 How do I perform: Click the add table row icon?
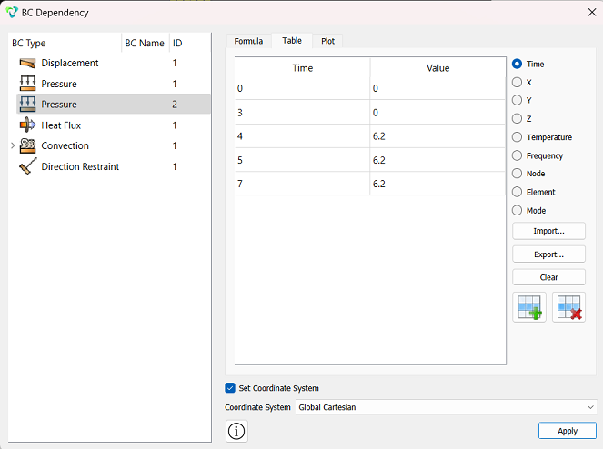point(529,307)
